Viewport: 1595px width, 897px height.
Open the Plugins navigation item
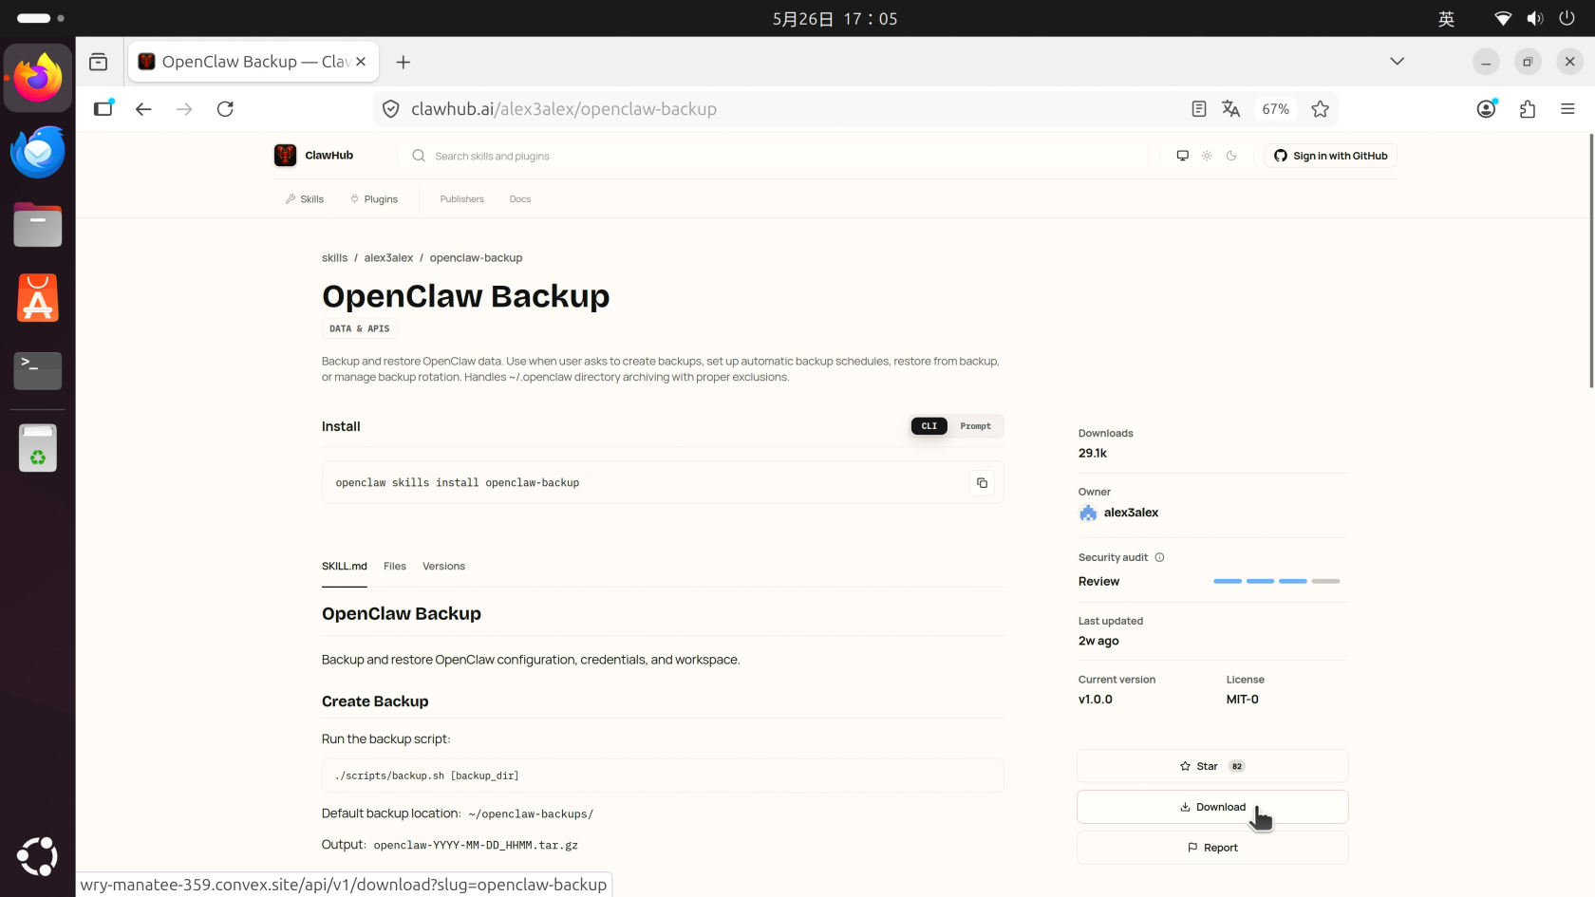point(374,199)
